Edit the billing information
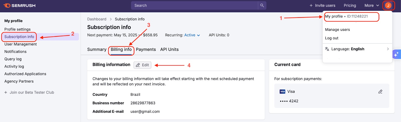Viewport: 401px width, 122px height. (x=142, y=65)
